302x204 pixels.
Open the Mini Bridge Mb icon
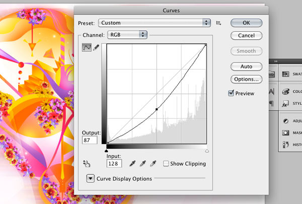(x=271, y=74)
